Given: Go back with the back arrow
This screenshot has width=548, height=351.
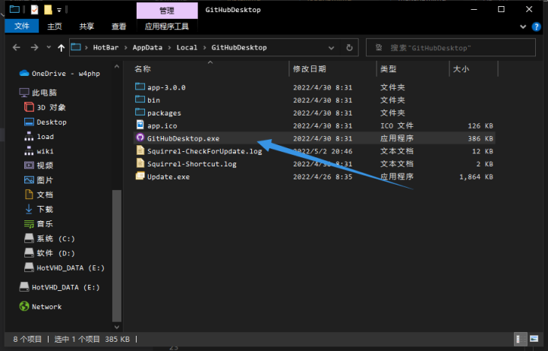Looking at the screenshot, I should (x=17, y=48).
